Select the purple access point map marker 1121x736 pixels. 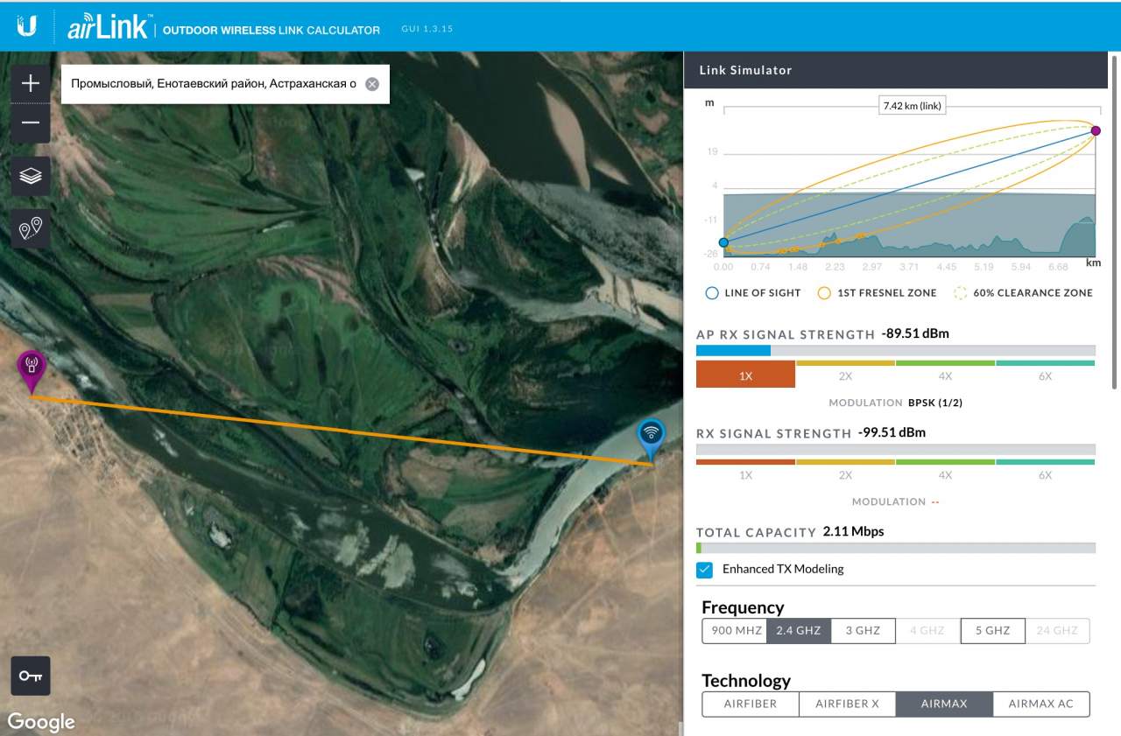pyautogui.click(x=32, y=373)
